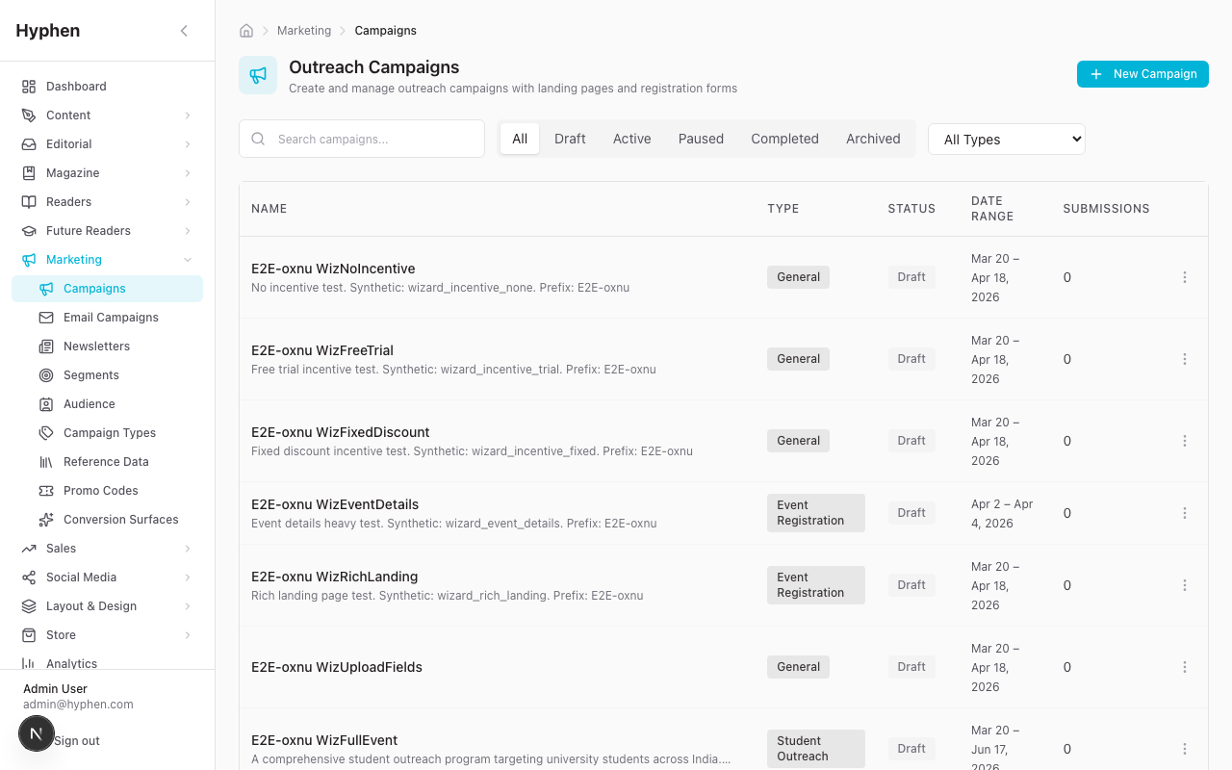Viewport: 1232px width, 770px height.
Task: Select the Email Campaigns icon in sidebar
Action: [x=44, y=317]
